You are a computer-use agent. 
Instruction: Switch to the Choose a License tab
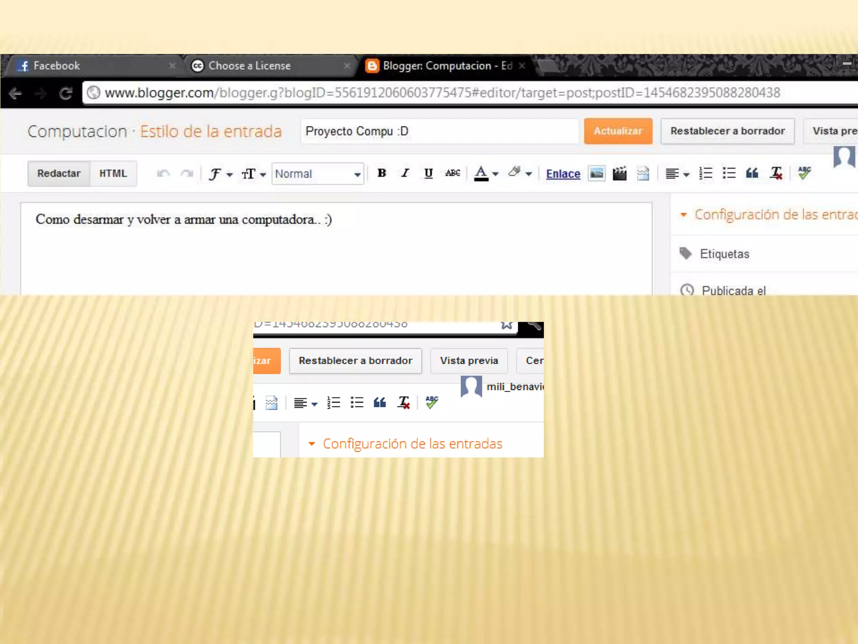249,66
